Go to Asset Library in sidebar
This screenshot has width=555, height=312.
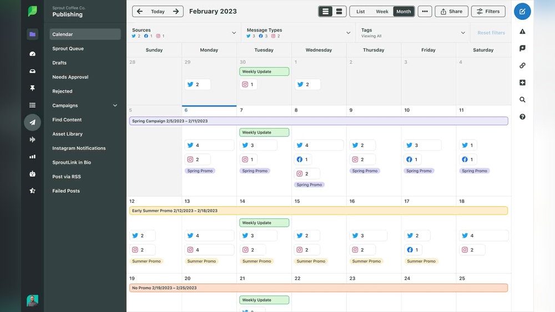(x=67, y=134)
